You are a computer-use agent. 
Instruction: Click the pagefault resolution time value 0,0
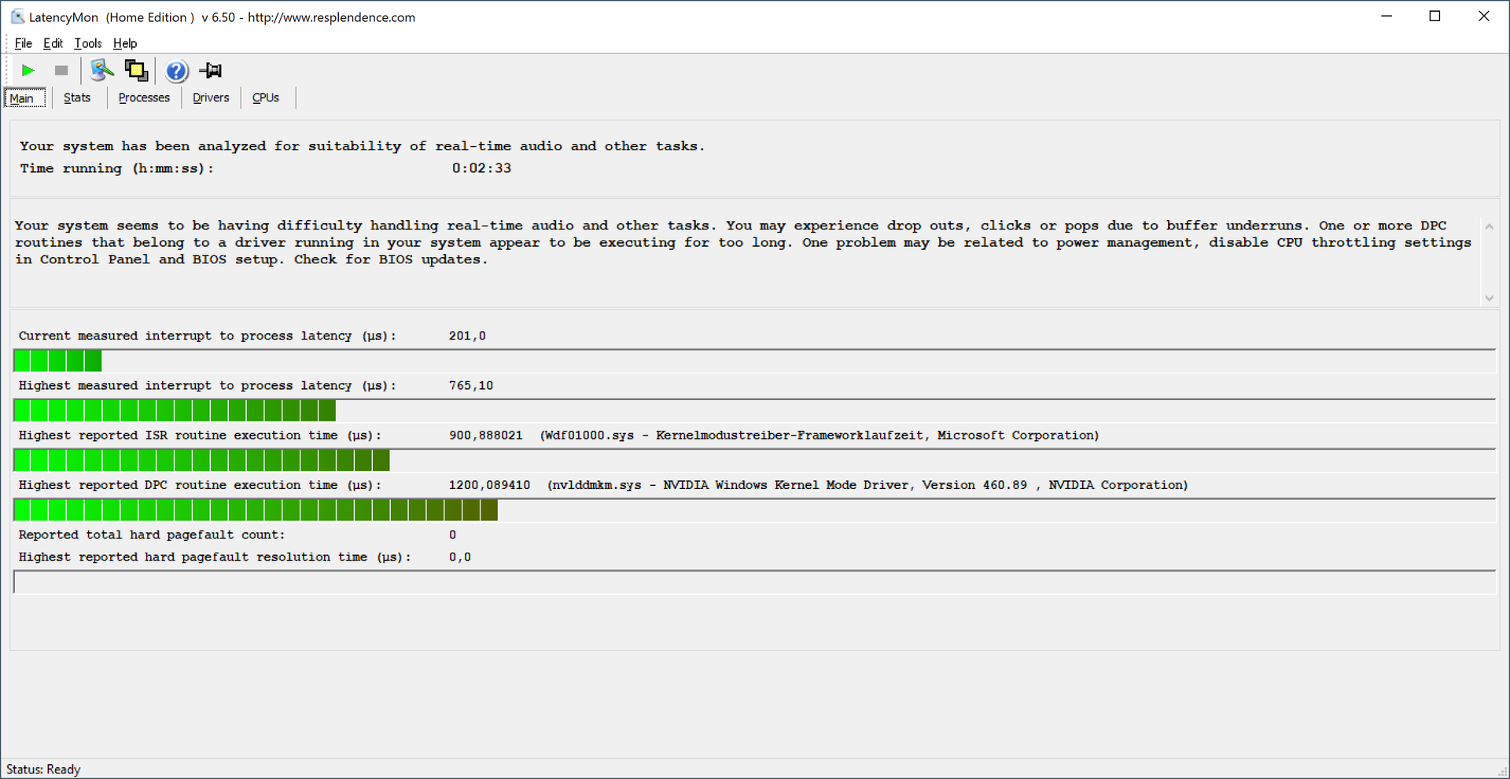(x=460, y=557)
